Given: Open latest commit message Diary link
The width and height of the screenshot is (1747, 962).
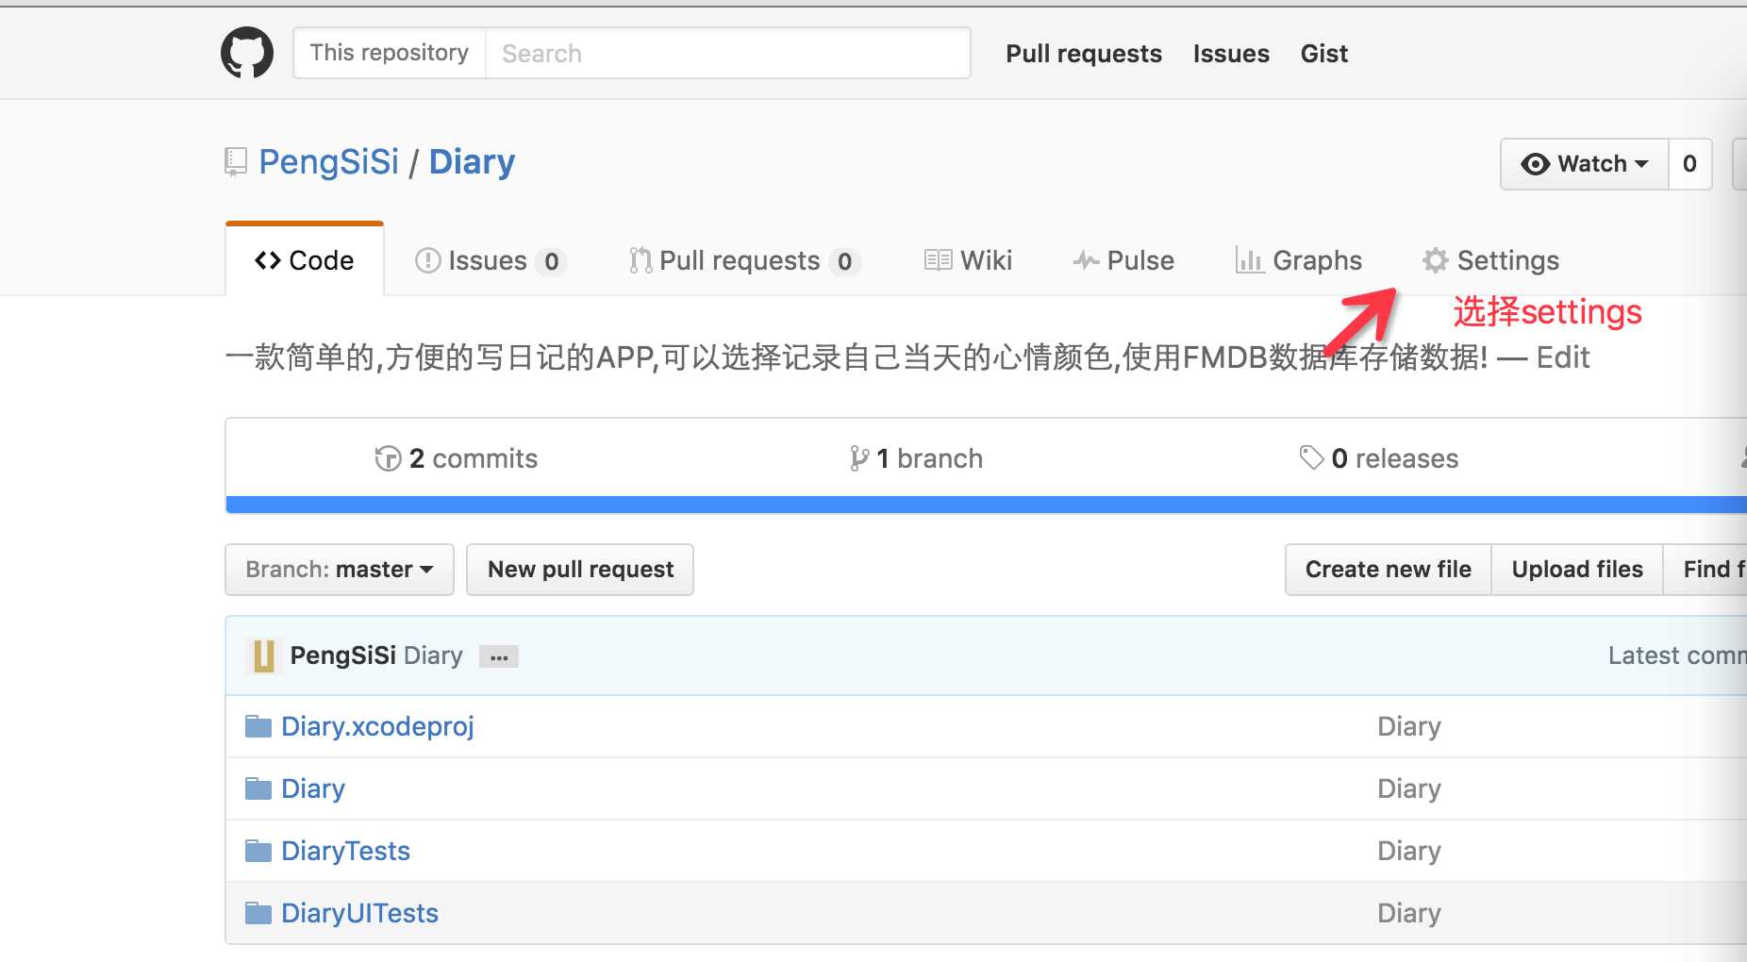Looking at the screenshot, I should (434, 655).
